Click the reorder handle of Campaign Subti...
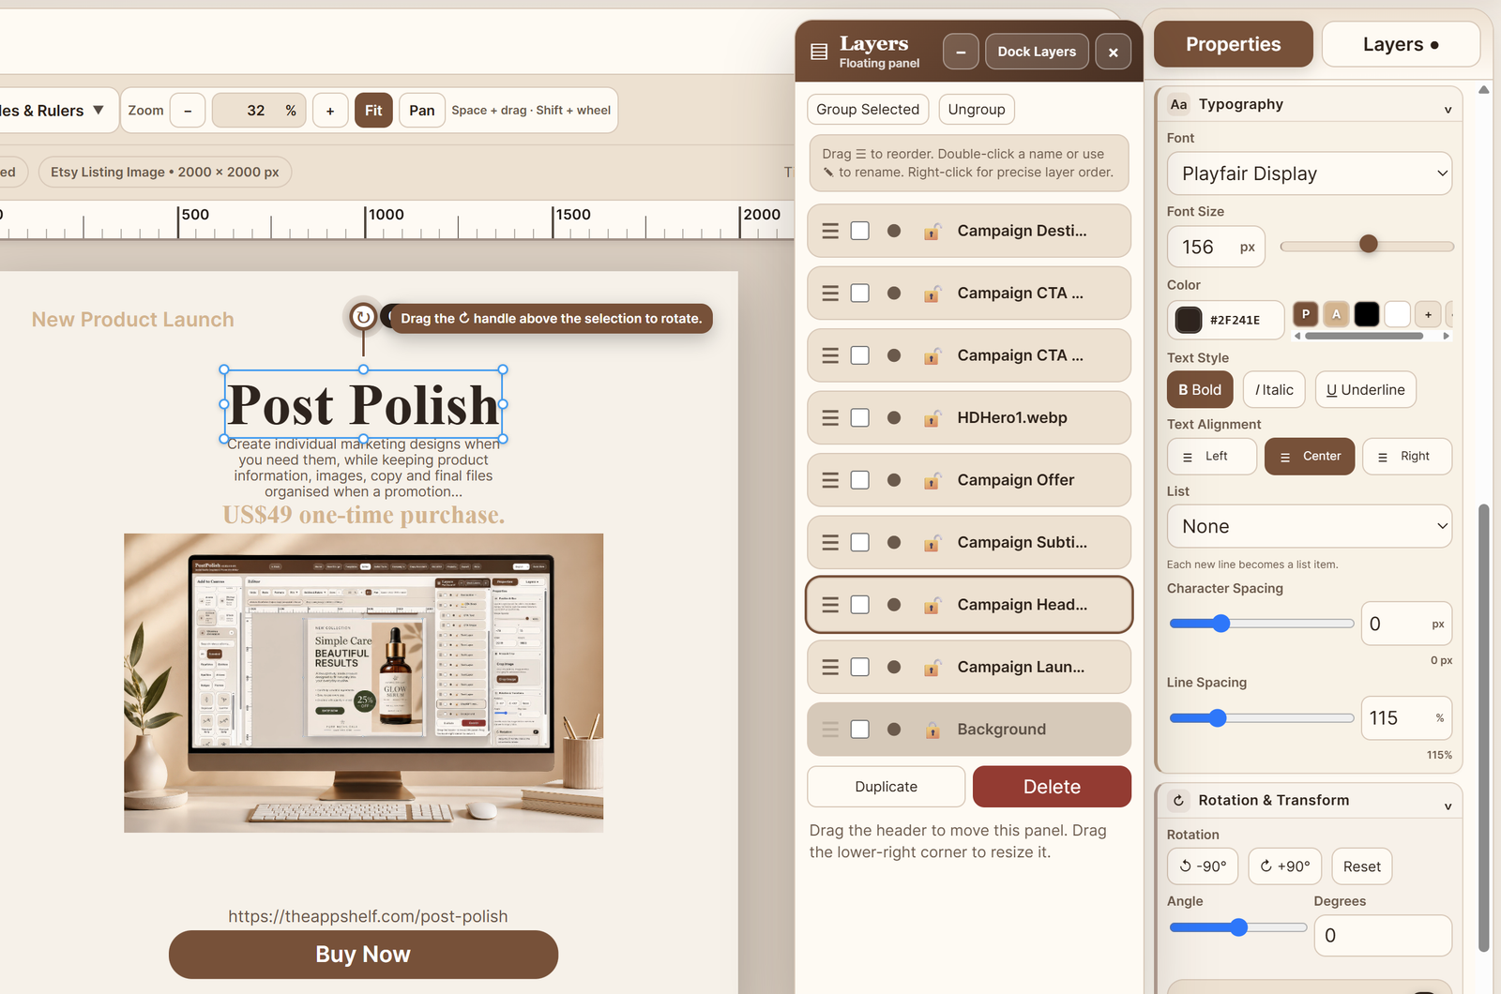1501x994 pixels. 830,542
